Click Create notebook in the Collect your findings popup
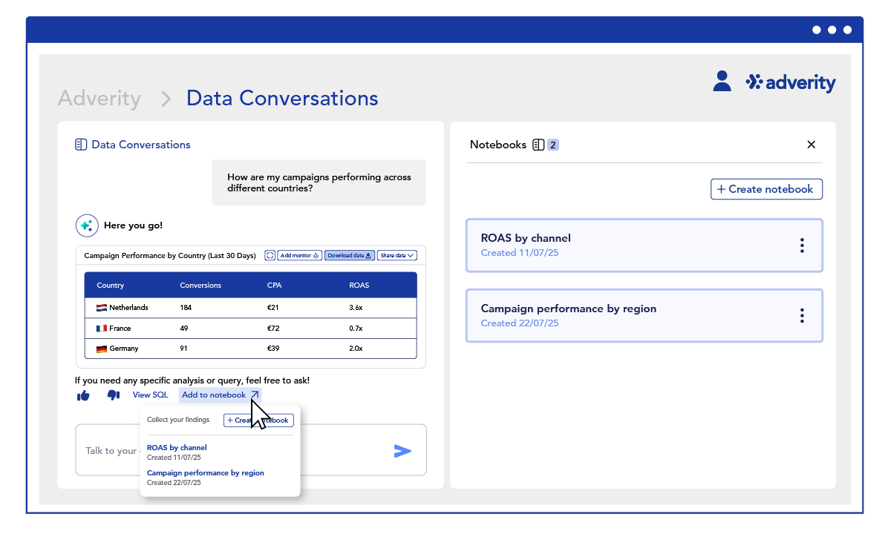 (258, 421)
